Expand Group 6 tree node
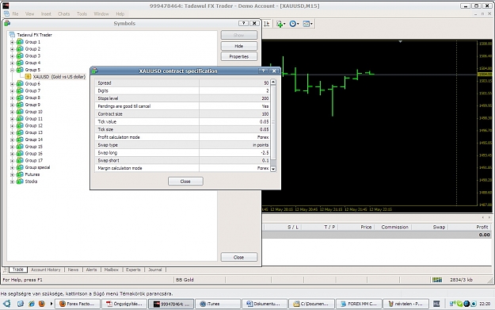This screenshot has width=495, height=310. point(12,84)
